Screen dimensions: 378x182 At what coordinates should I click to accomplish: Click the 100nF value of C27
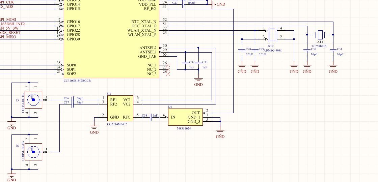click(192, 3)
